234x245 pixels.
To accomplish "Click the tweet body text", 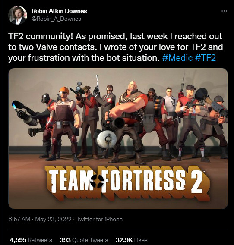I will [x=115, y=47].
